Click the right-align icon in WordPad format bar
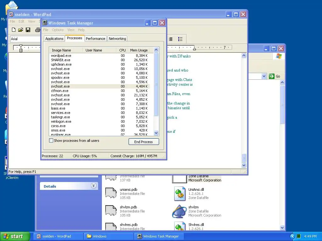Image resolution: width=322 pixels, height=241 pixels. [x=170, y=39]
